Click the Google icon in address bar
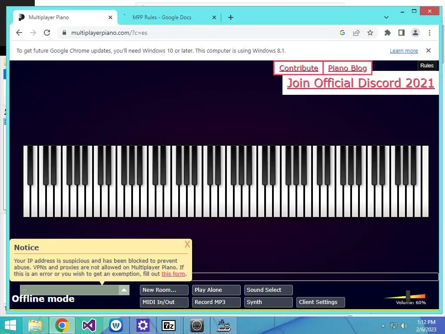445x334 pixels. pos(342,33)
